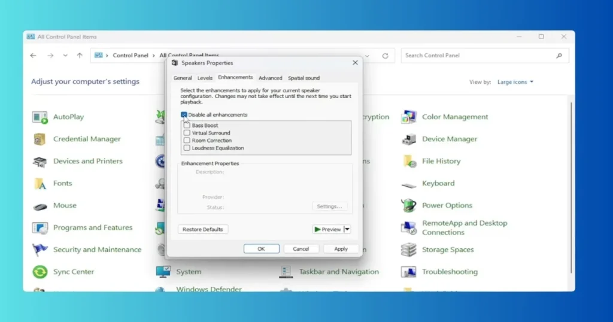Open the Taskbar and Navigation icon
613x322 pixels.
[286, 272]
